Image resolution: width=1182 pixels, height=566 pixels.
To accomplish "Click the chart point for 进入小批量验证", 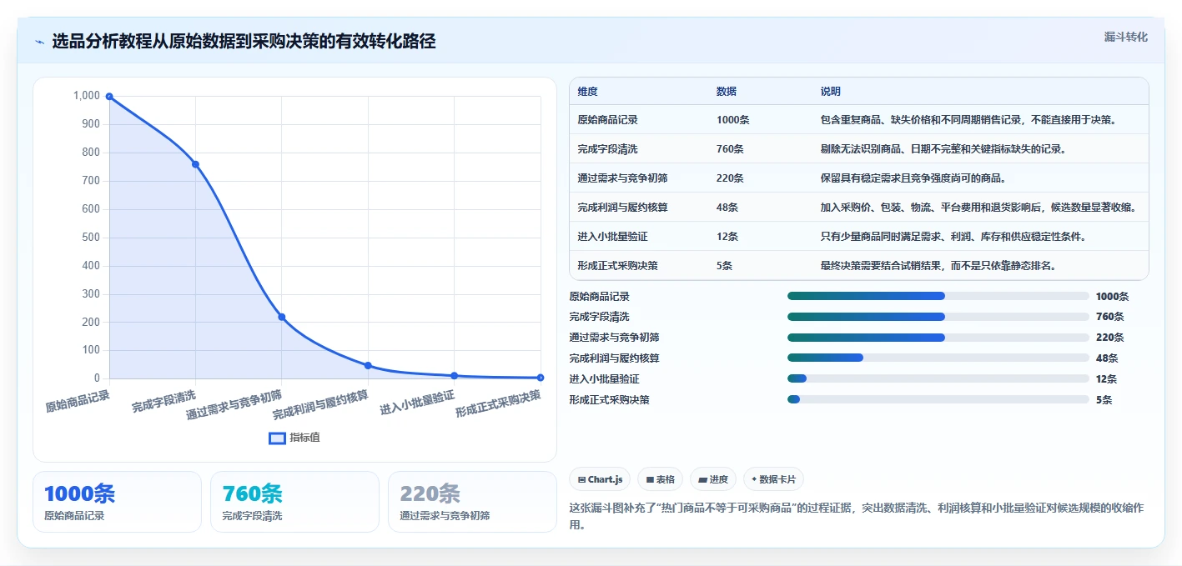I will coord(455,376).
